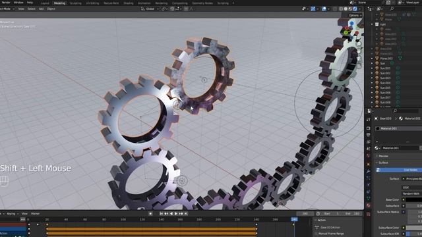Open the viewport Add menu
The image size is (422, 237).
41,9
